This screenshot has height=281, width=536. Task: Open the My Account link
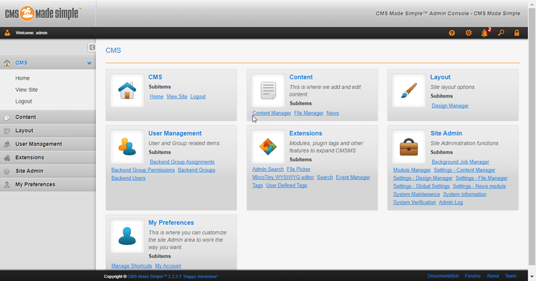click(x=168, y=266)
